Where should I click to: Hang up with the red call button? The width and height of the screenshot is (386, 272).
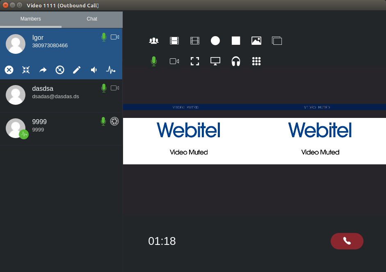(347, 241)
